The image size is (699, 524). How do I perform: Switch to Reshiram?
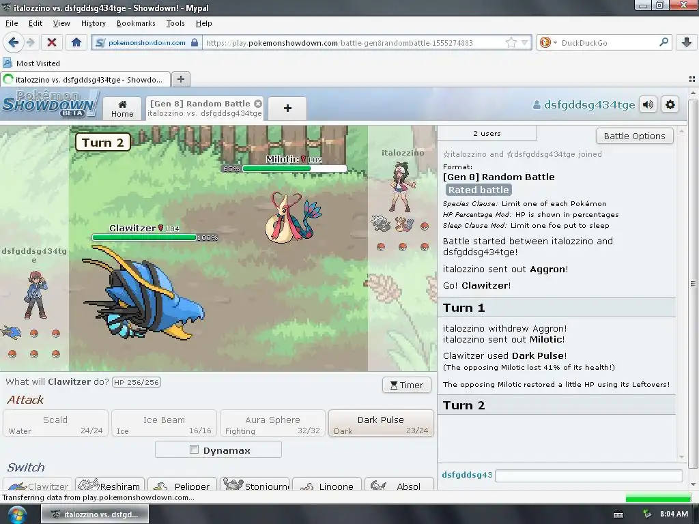tap(110, 484)
